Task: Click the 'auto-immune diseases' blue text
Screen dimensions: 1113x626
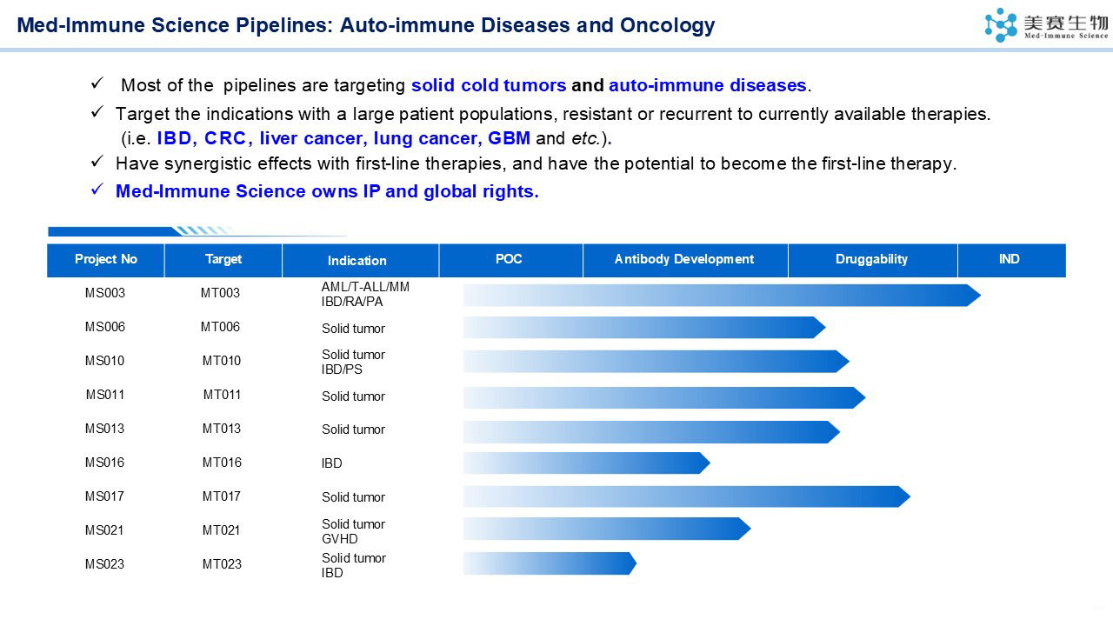Action: click(708, 85)
